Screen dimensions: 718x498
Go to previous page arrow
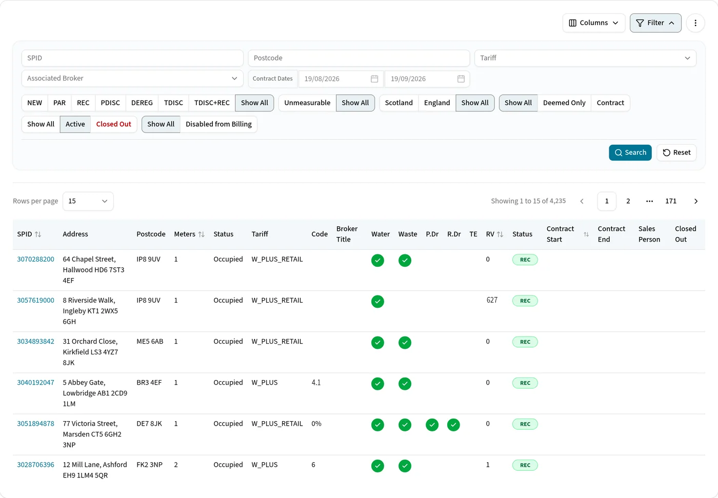582,202
